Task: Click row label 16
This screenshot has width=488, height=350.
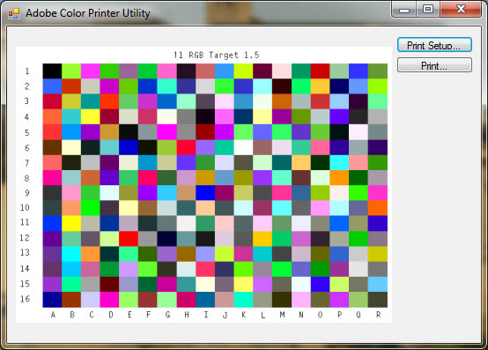Action: pyautogui.click(x=25, y=299)
